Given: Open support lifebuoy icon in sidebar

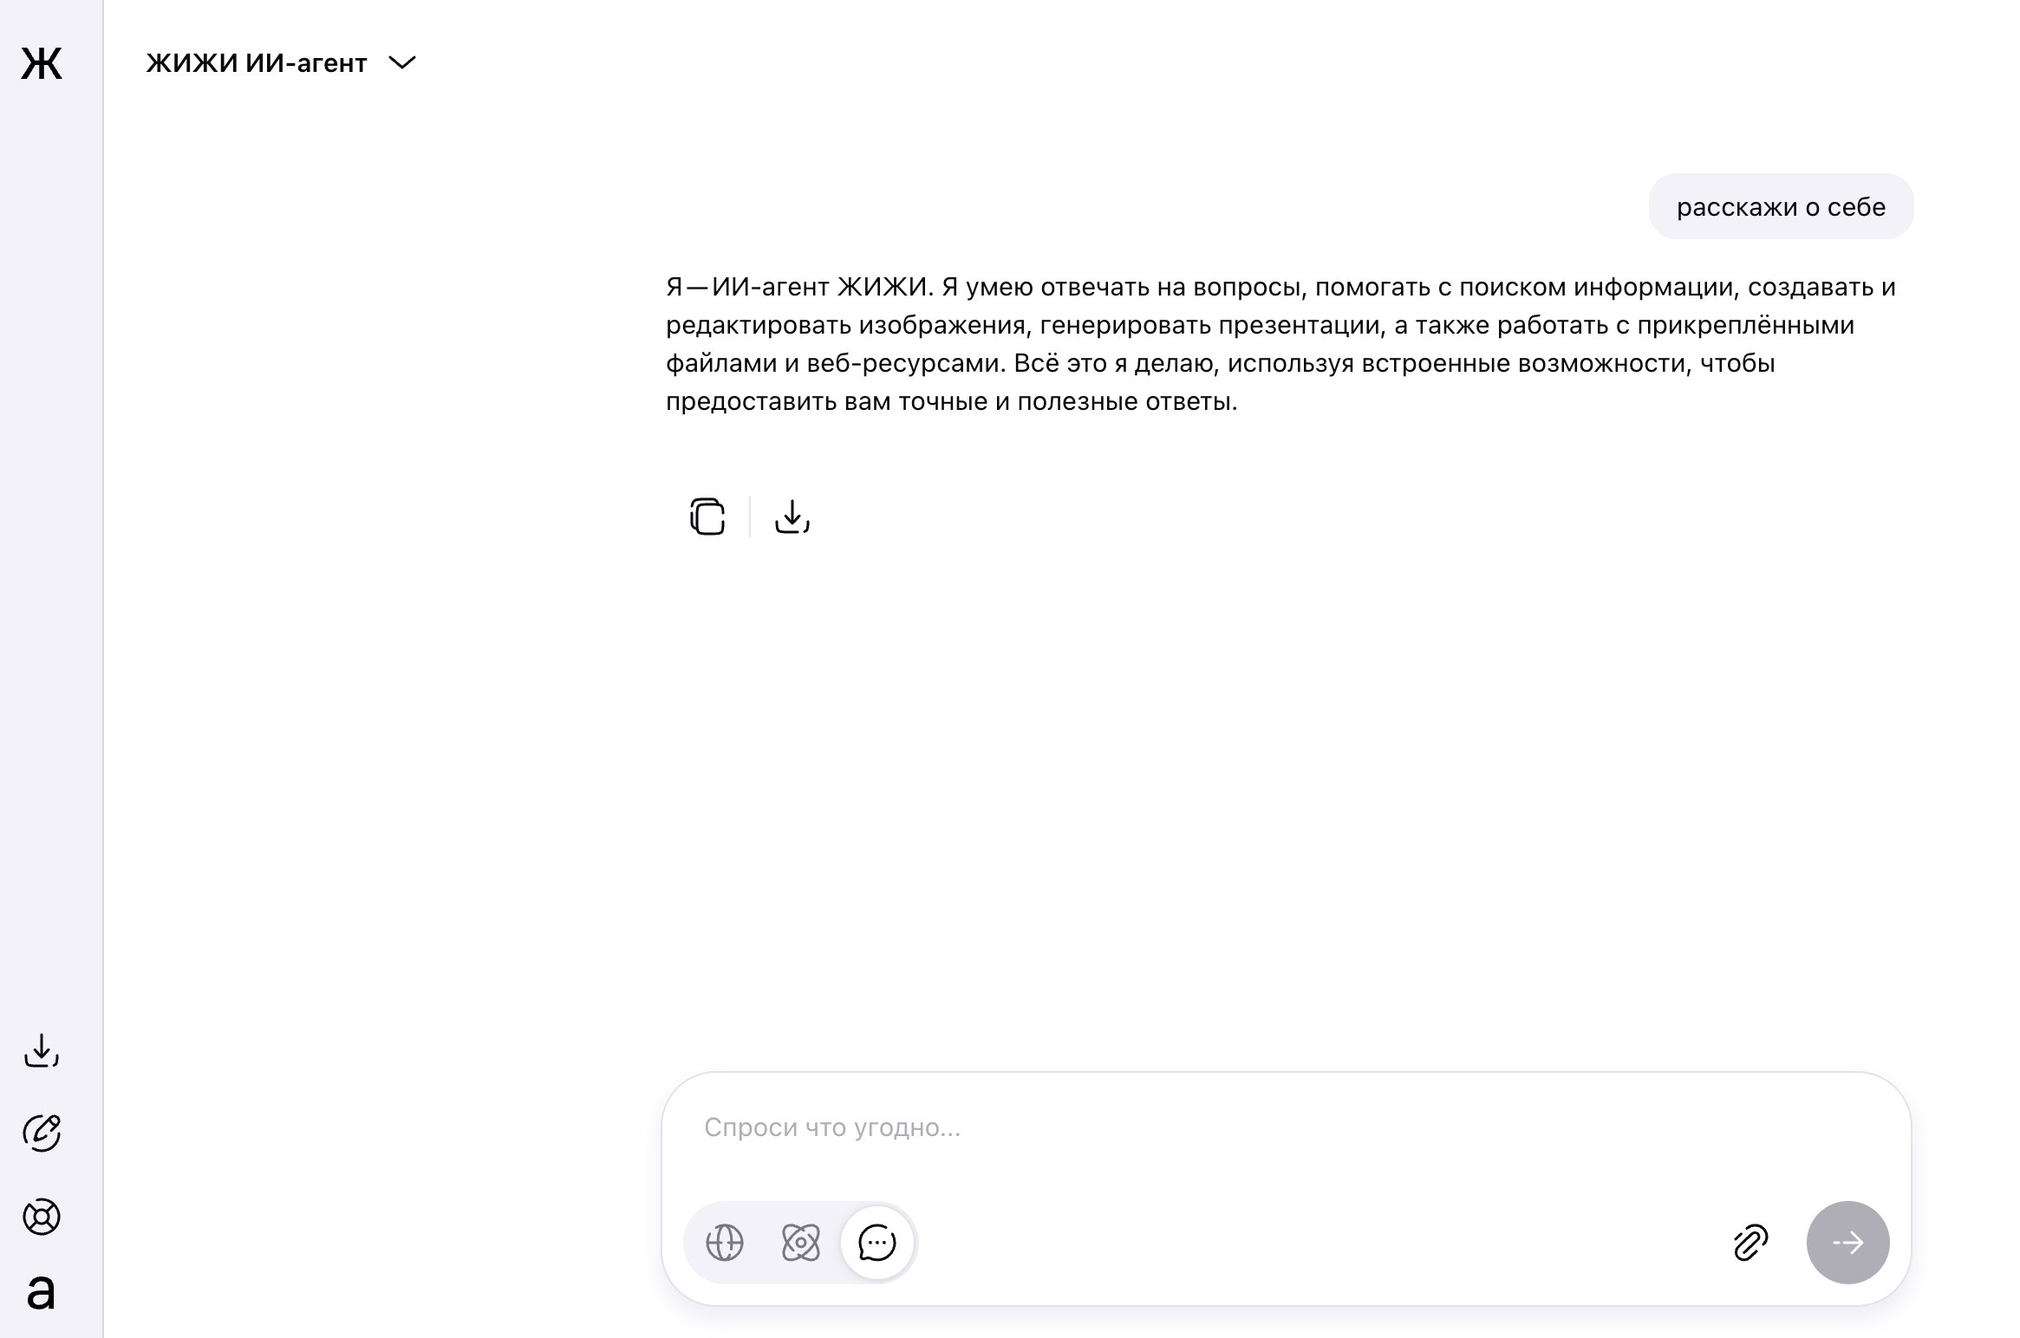Looking at the screenshot, I should pos(41,1217).
